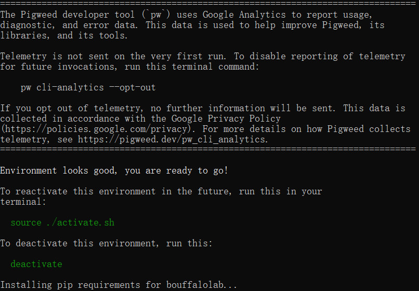This screenshot has width=419, height=291.
Task: Click the 'Google Privacy Policy' text
Action: [226, 118]
